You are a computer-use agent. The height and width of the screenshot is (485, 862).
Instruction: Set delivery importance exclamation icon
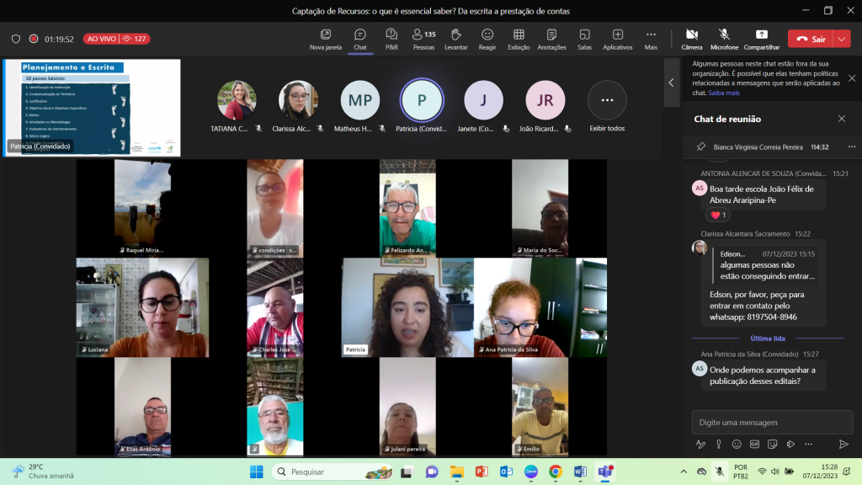tap(719, 445)
